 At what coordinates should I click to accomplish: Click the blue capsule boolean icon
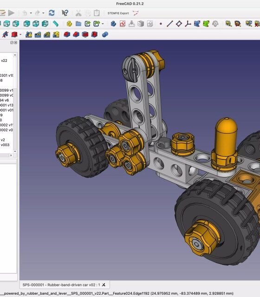click(x=105, y=34)
